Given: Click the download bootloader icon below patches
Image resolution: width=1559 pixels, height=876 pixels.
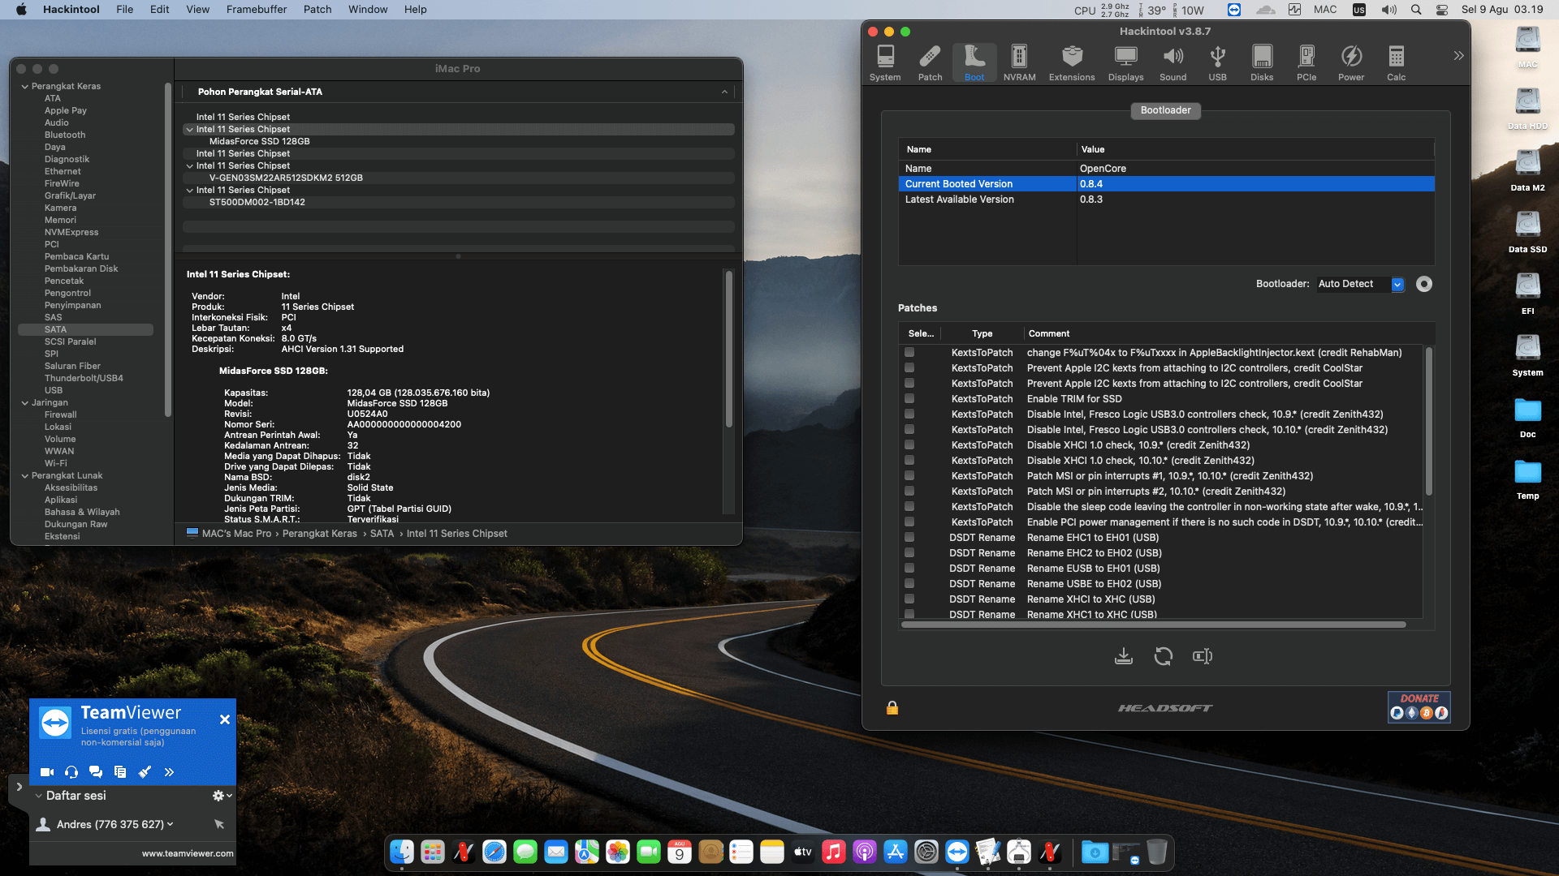Looking at the screenshot, I should point(1124,656).
